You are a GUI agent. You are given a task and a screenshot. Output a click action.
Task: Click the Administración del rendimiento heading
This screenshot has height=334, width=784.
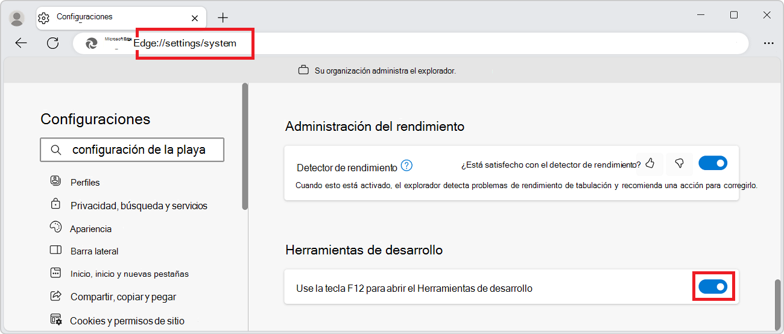(375, 127)
